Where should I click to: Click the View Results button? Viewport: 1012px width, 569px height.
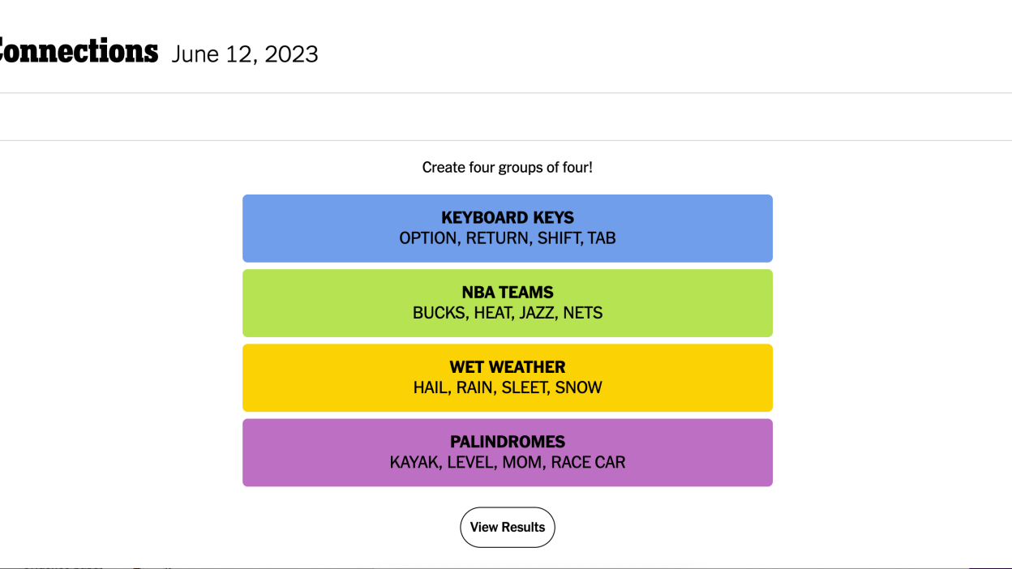point(508,527)
